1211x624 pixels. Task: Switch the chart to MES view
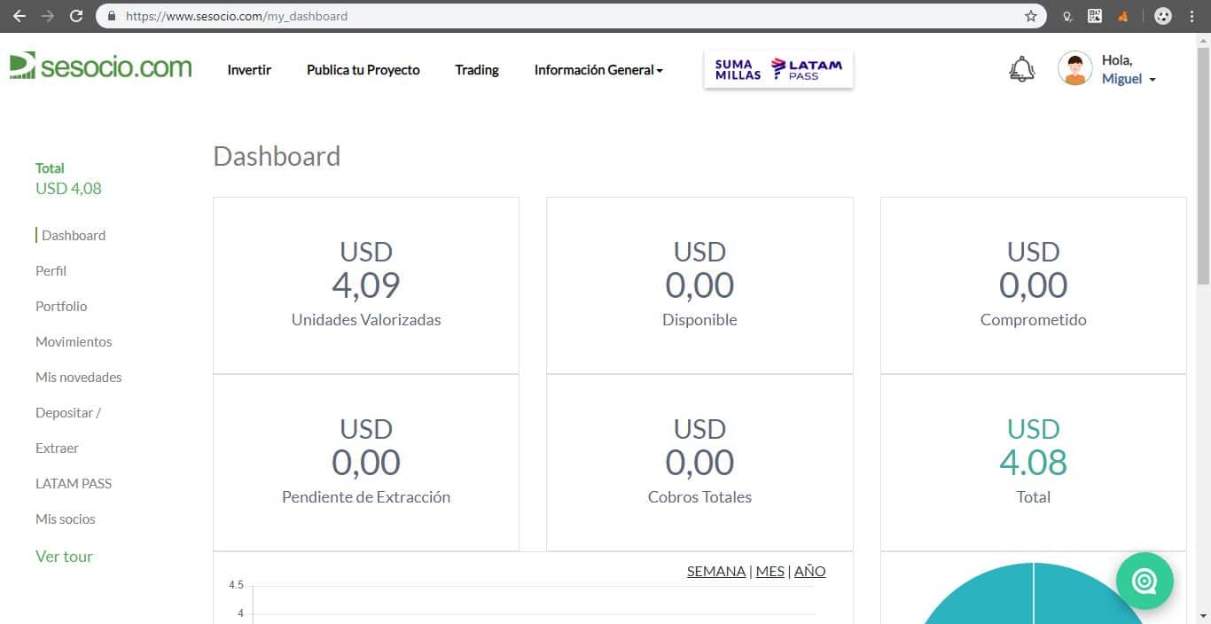[x=770, y=571]
